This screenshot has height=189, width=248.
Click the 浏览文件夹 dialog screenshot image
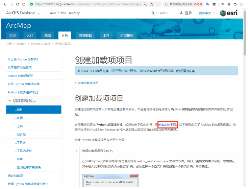pos(110,181)
